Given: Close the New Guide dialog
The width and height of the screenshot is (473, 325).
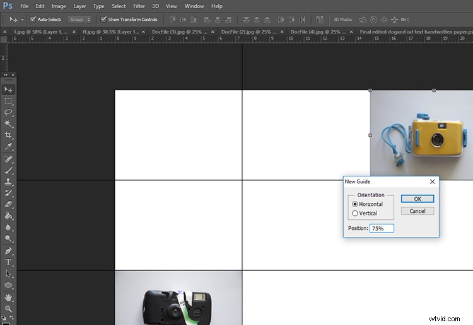Looking at the screenshot, I should coord(432,181).
